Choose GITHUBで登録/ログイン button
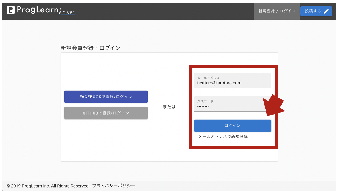The height and width of the screenshot is (195, 339). pyautogui.click(x=106, y=113)
